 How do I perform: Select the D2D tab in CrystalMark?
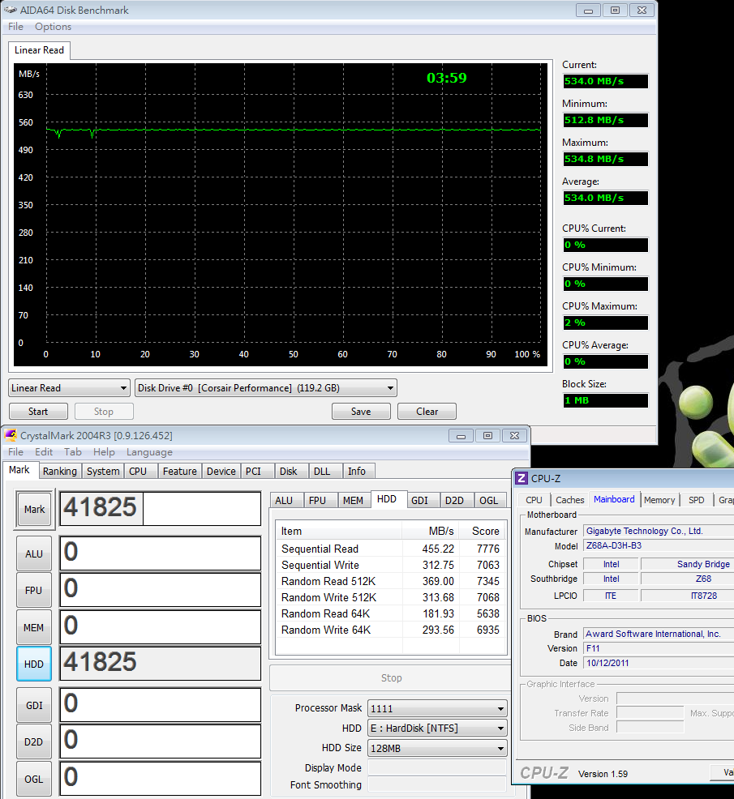(x=454, y=500)
